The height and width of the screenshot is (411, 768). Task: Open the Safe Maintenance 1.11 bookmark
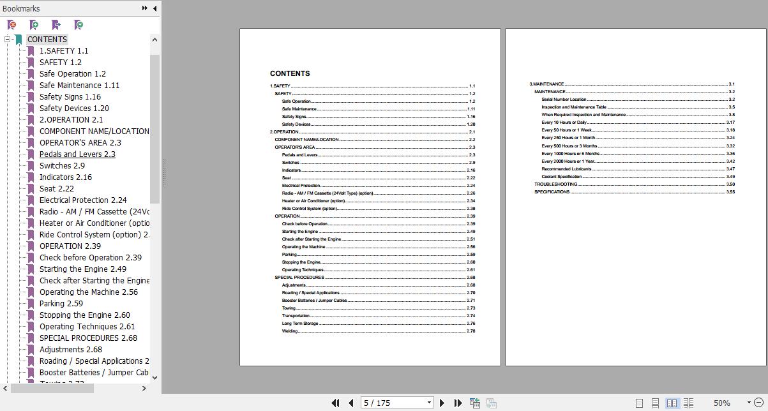79,86
